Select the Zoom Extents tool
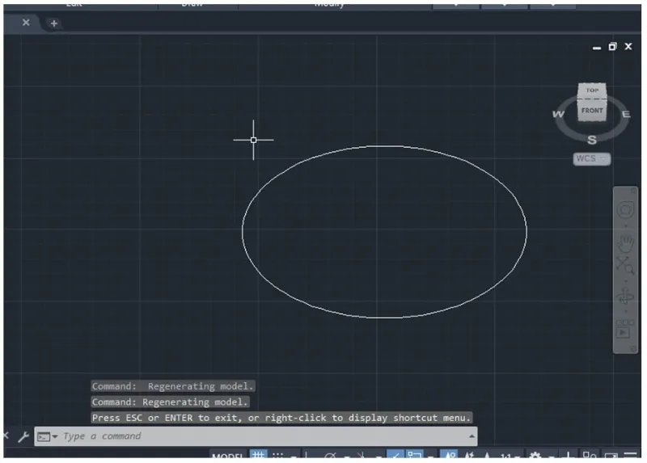The image size is (647, 463). [624, 266]
